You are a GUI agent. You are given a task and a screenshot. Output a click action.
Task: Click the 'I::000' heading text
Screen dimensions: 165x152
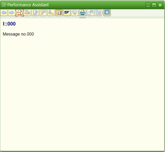point(9,24)
